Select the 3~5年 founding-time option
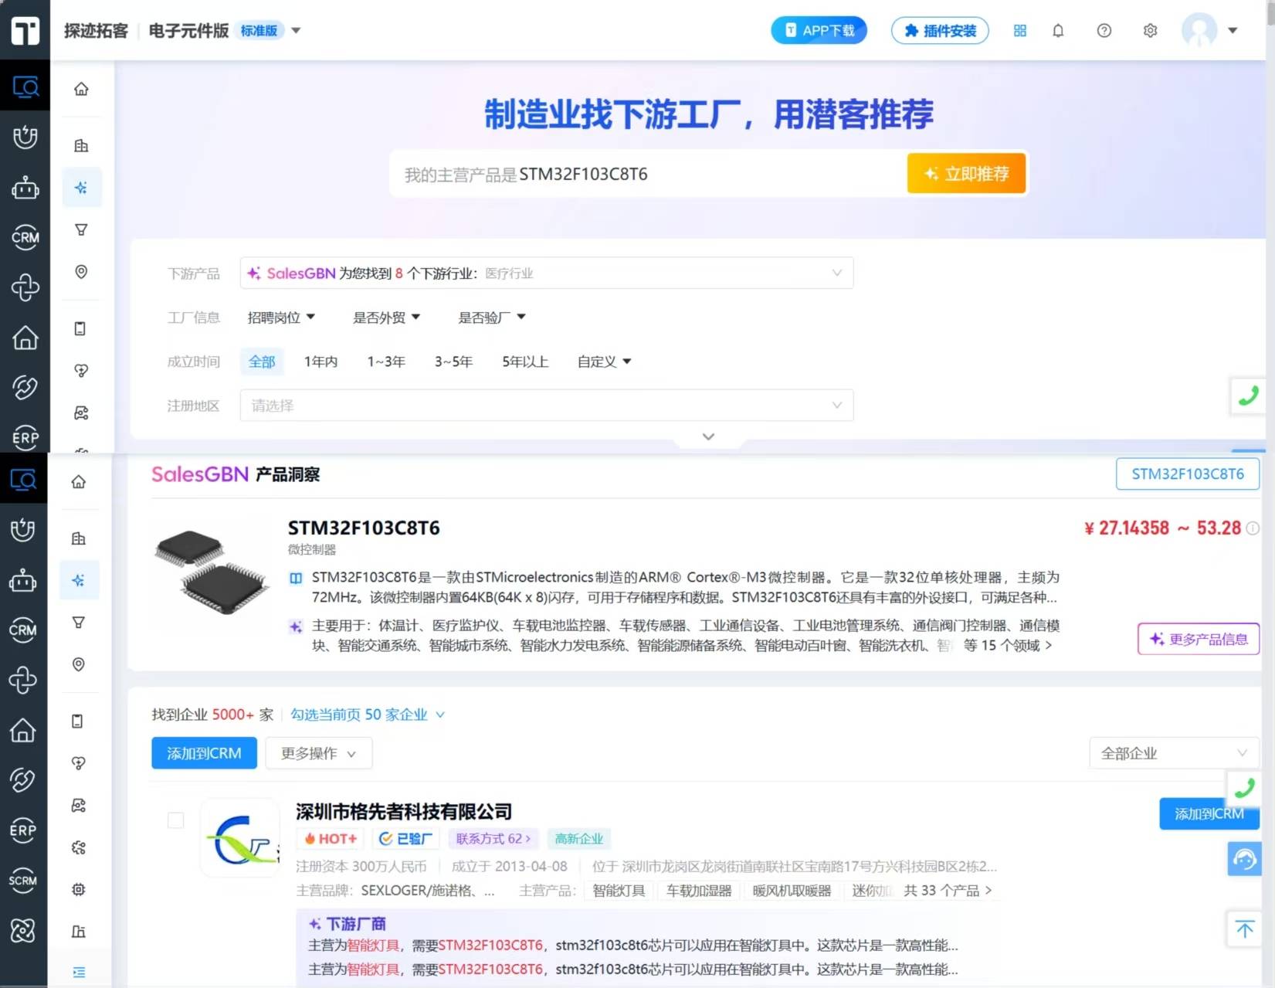 453,362
